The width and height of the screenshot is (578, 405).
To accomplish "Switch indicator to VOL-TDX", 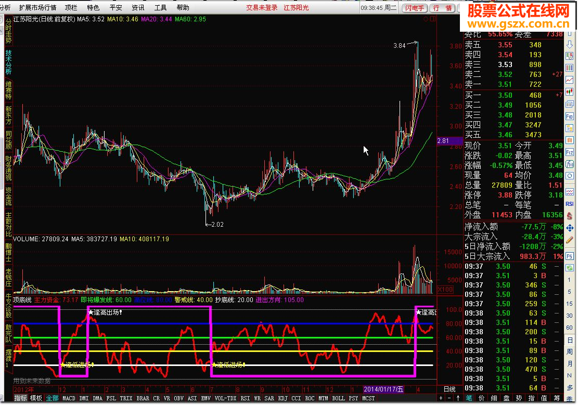I will click(x=225, y=398).
